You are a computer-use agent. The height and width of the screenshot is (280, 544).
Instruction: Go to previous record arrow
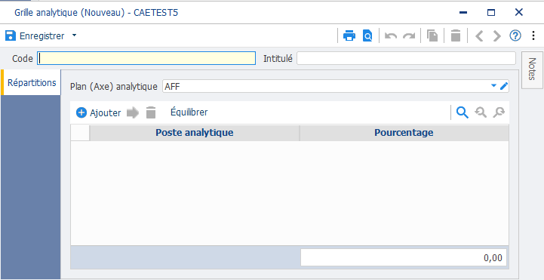tap(479, 35)
